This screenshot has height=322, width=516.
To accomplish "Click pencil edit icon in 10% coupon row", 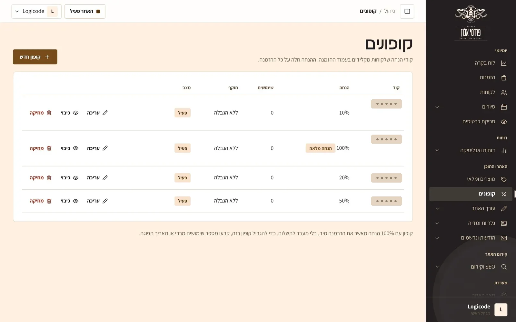I will tap(105, 113).
